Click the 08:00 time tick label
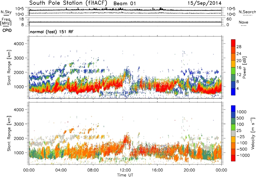256x177 pixels. [93, 170]
